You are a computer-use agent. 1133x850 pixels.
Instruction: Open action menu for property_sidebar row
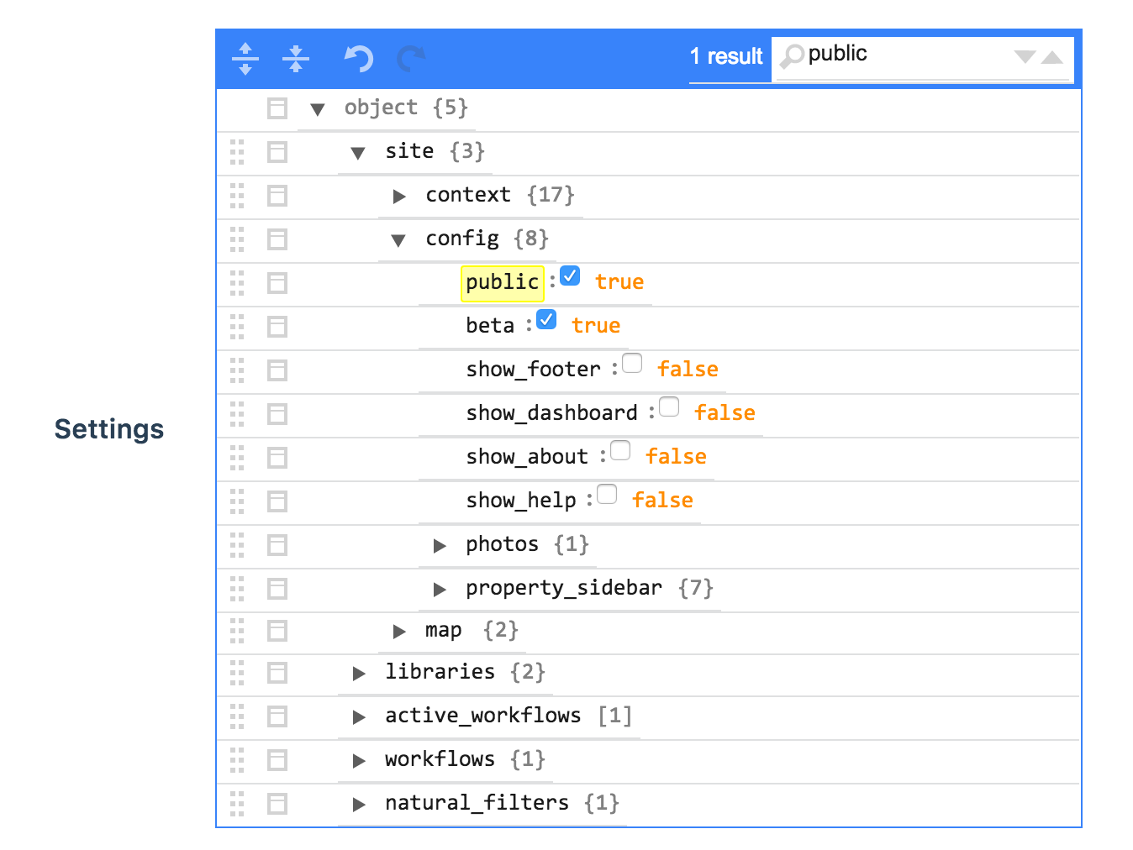coord(277,589)
